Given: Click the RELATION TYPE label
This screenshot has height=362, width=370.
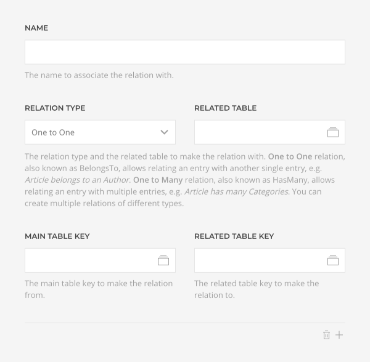Looking at the screenshot, I should point(55,108).
